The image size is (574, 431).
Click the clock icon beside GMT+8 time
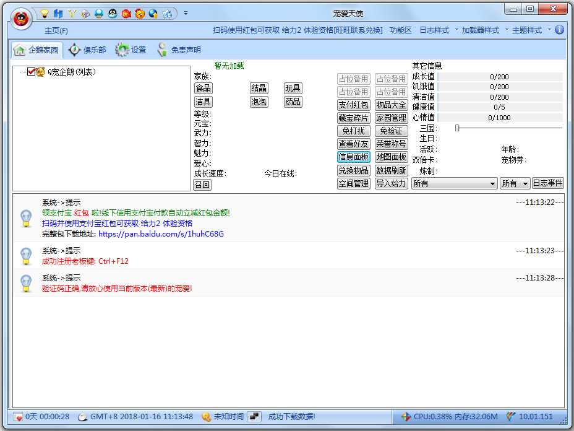[83, 417]
